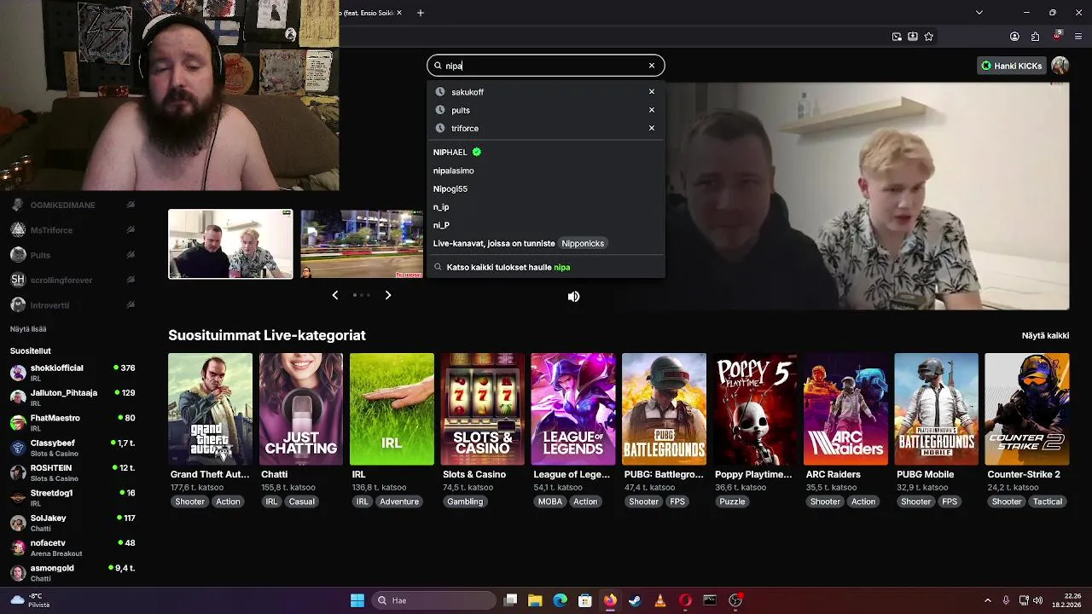Mute the featured stream volume
Image resolution: width=1092 pixels, height=614 pixels.
tap(573, 296)
